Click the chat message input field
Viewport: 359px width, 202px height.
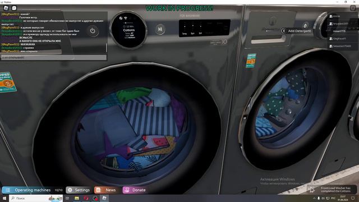tap(54, 57)
